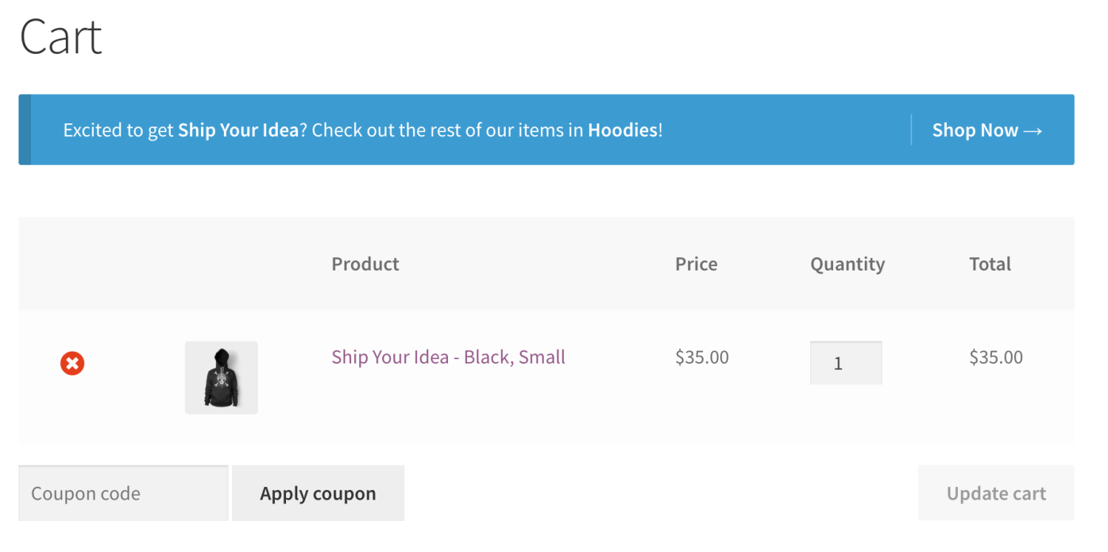The height and width of the screenshot is (552, 1108).
Task: Click the Total column header
Action: [x=990, y=264]
